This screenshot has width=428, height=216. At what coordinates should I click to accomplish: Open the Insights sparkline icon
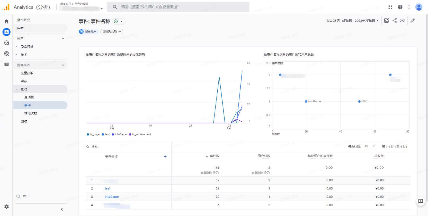coord(403,20)
